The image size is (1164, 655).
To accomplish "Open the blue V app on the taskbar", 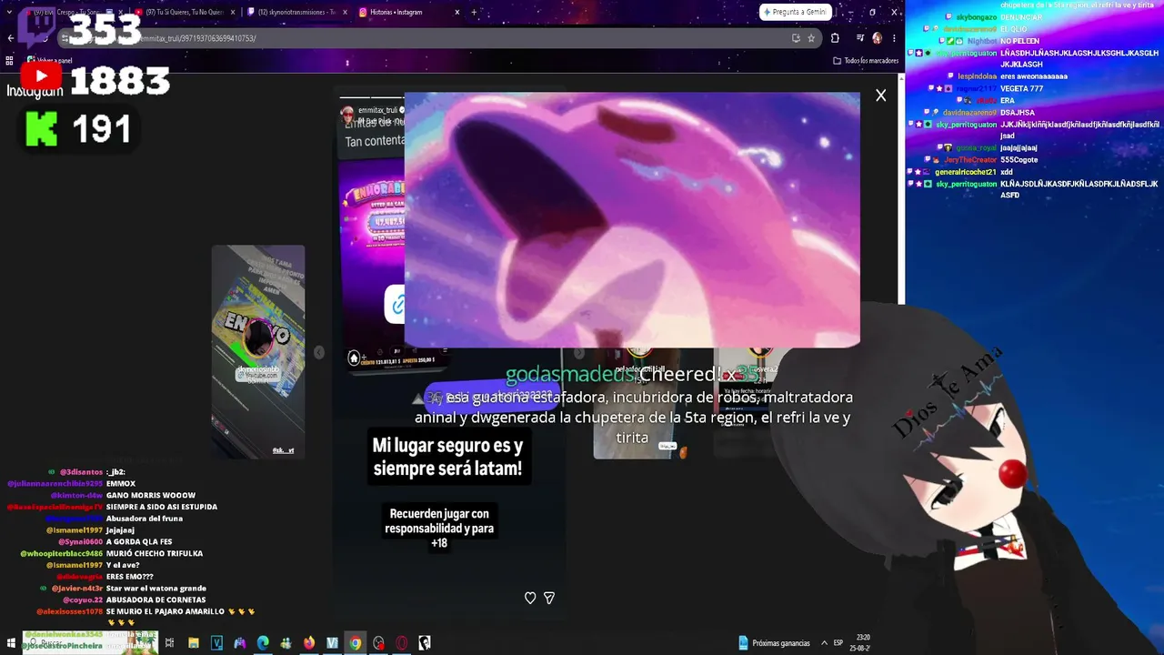I will pos(216,643).
